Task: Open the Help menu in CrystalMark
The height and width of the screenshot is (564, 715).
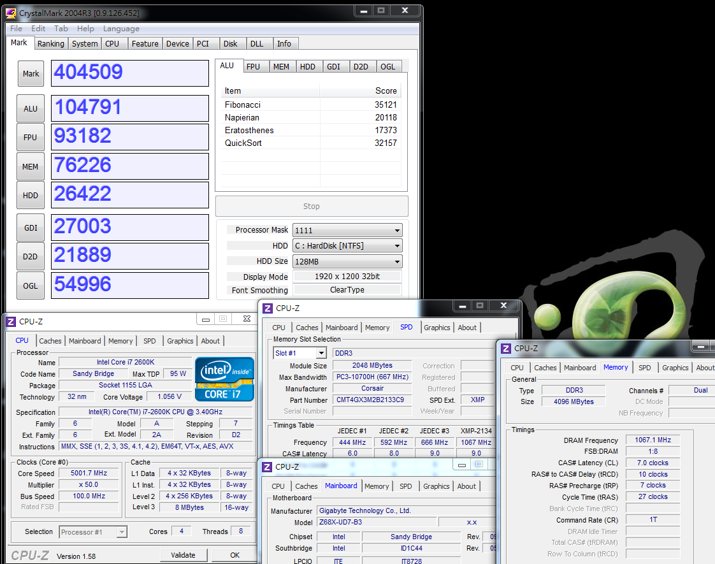Action: pyautogui.click(x=86, y=29)
